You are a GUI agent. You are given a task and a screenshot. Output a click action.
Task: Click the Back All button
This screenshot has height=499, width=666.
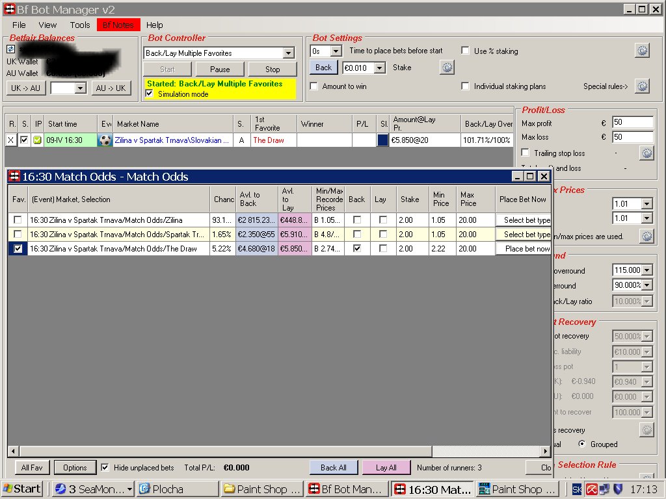334,468
